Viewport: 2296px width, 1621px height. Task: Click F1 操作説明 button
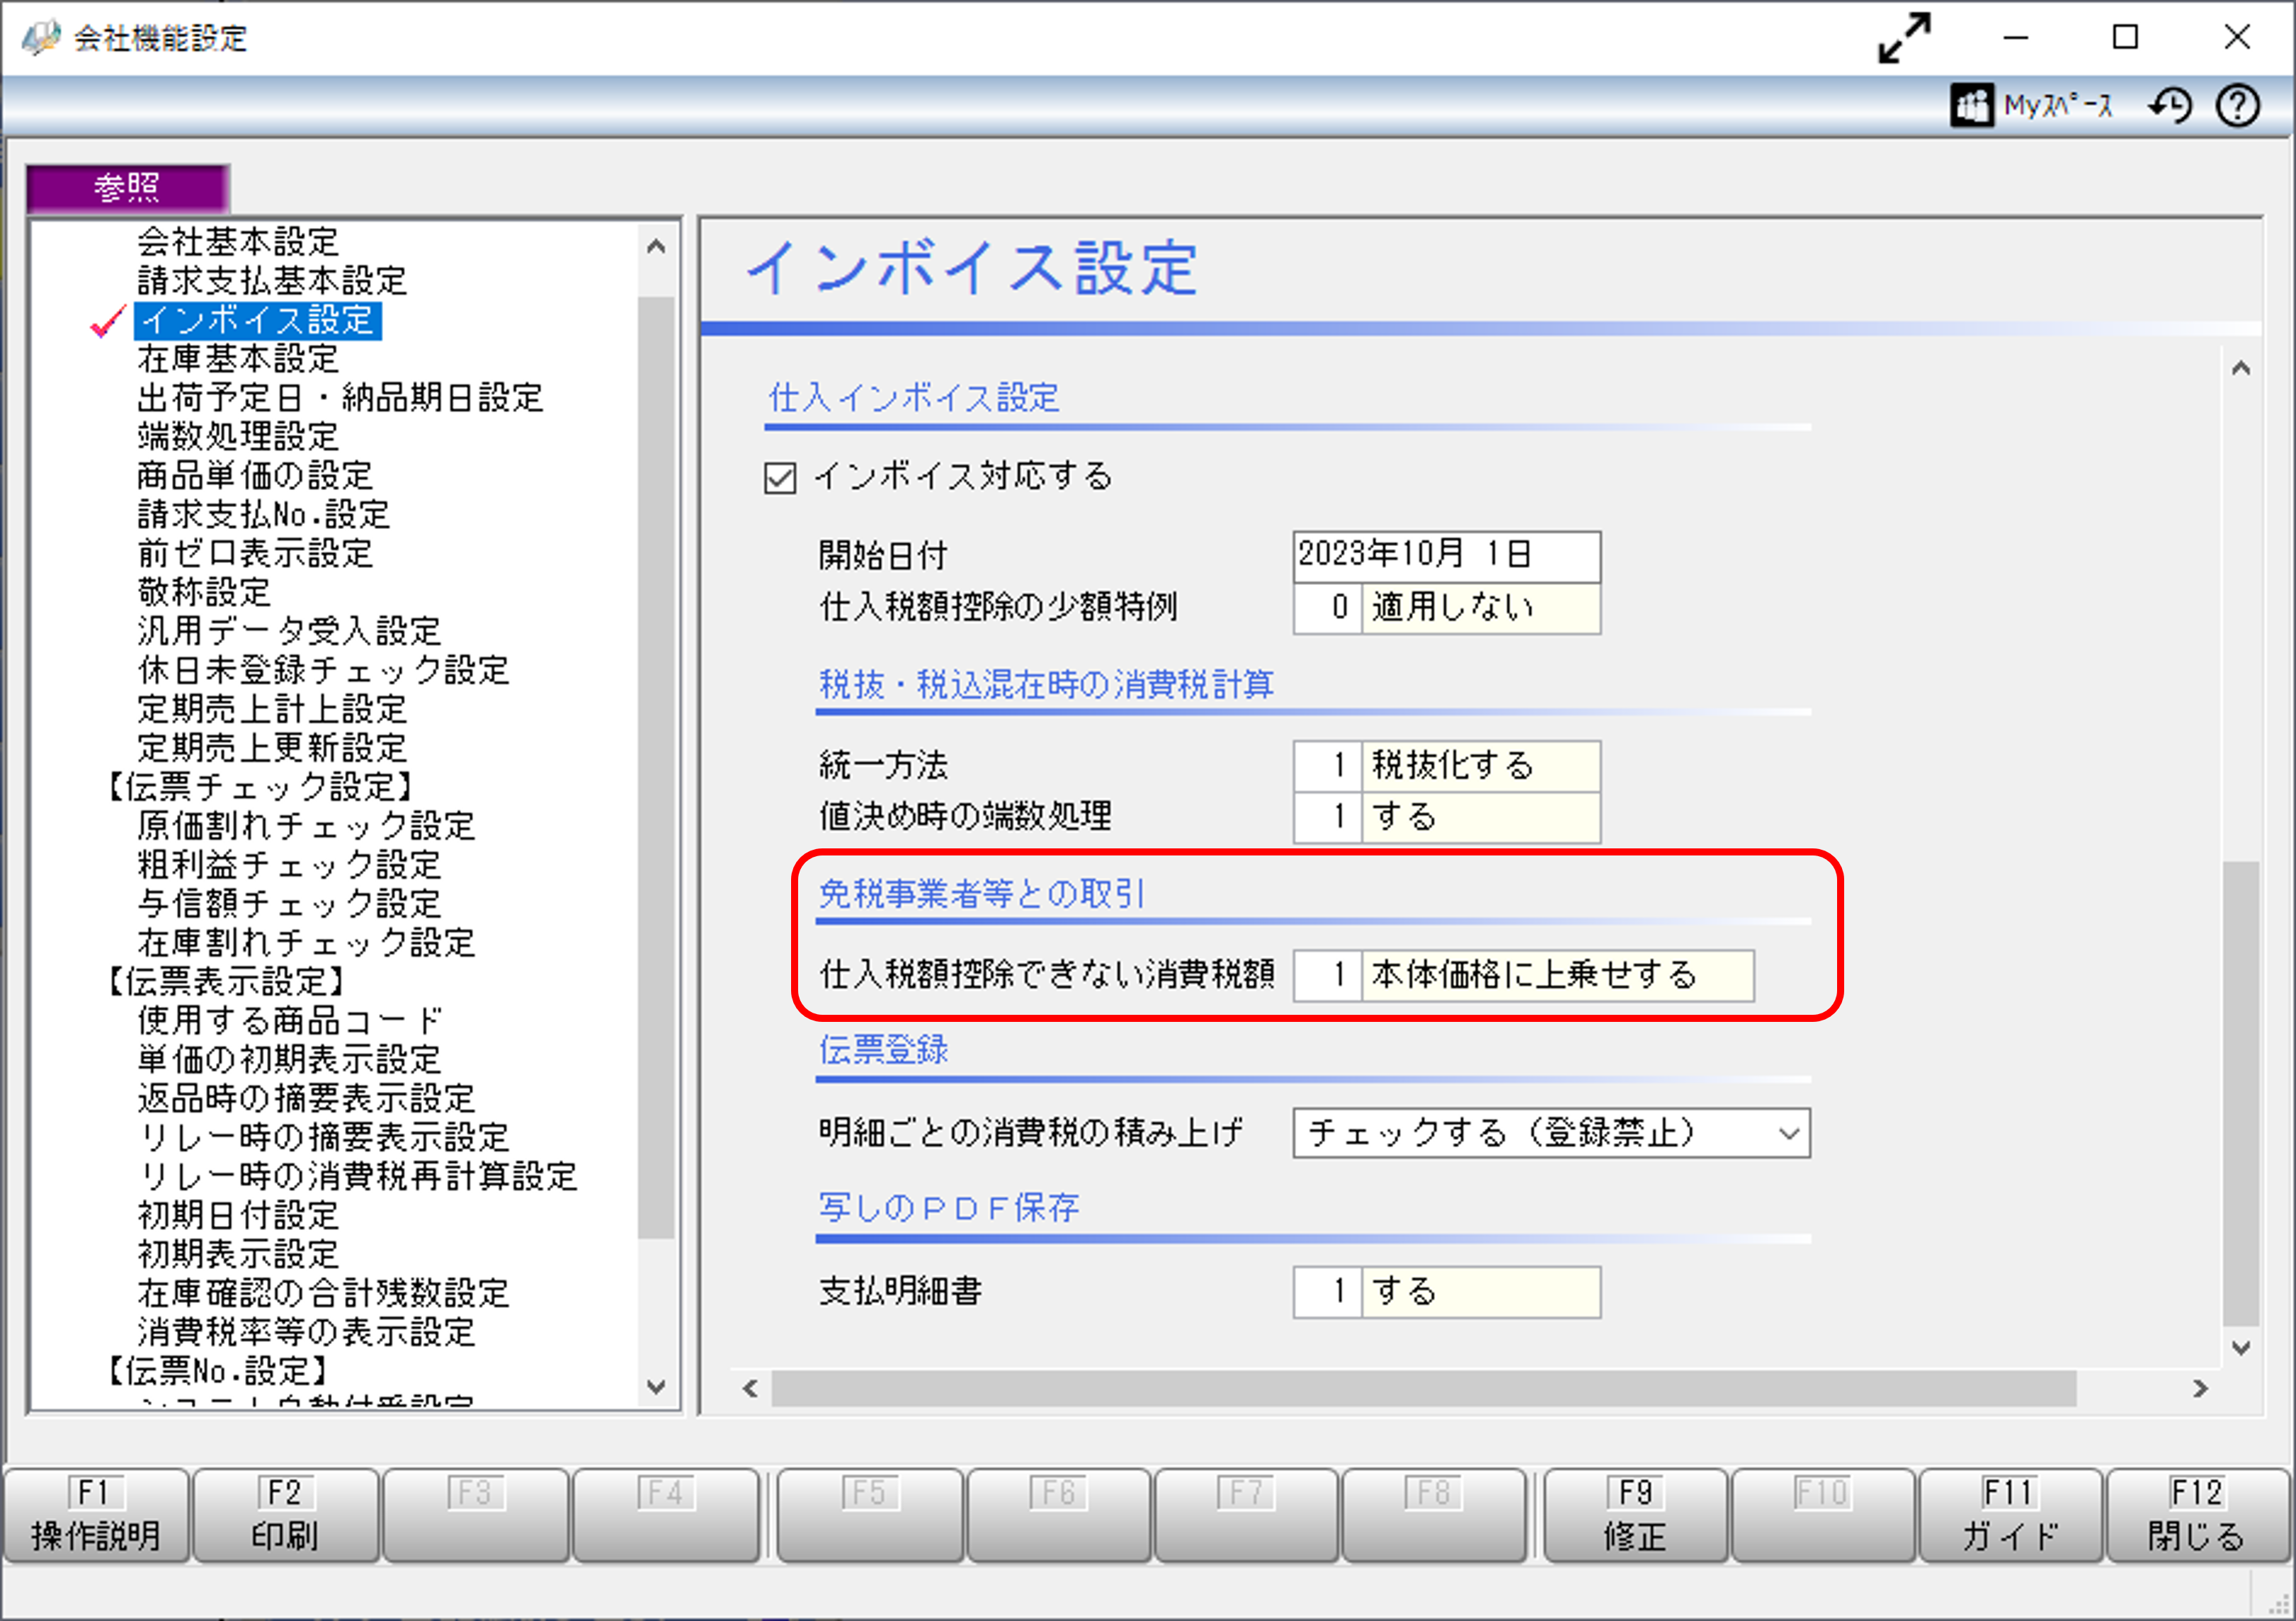pos(96,1515)
